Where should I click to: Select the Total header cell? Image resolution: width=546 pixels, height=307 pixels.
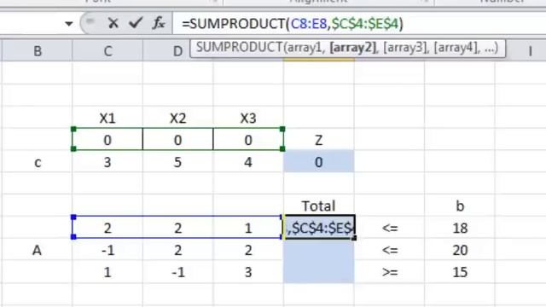point(318,206)
